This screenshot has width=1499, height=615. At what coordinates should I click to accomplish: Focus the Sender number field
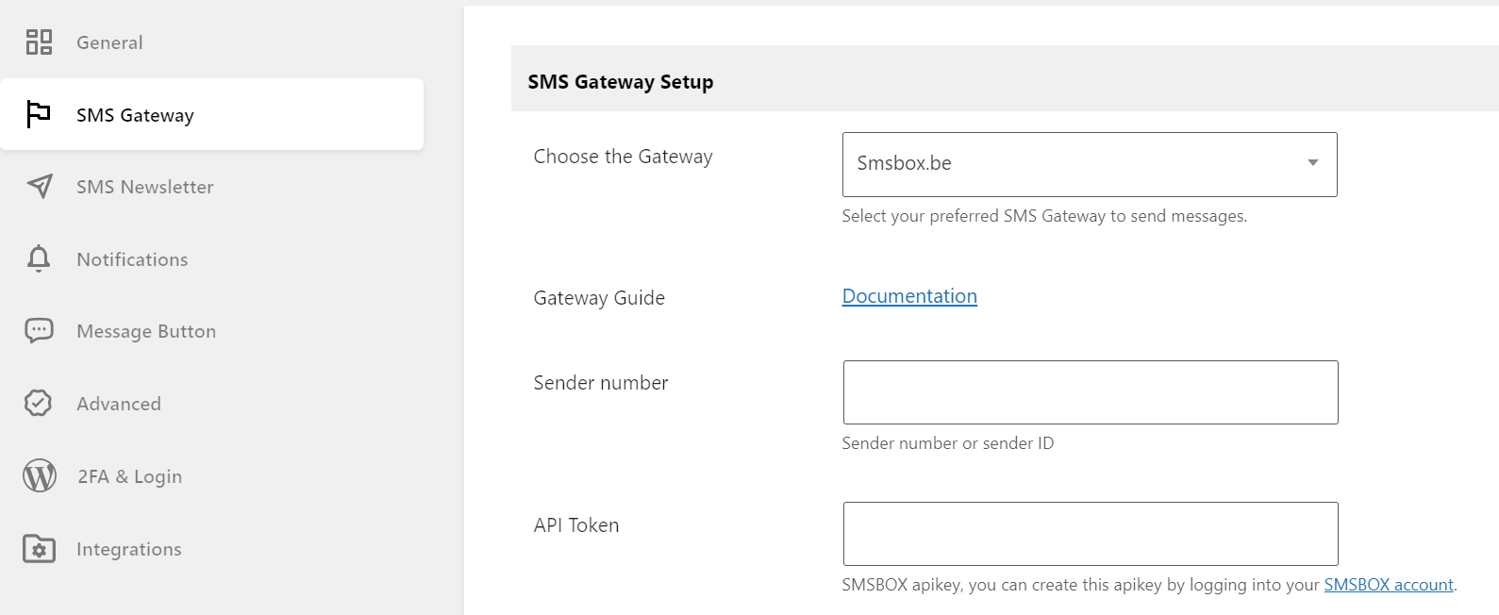[1091, 392]
